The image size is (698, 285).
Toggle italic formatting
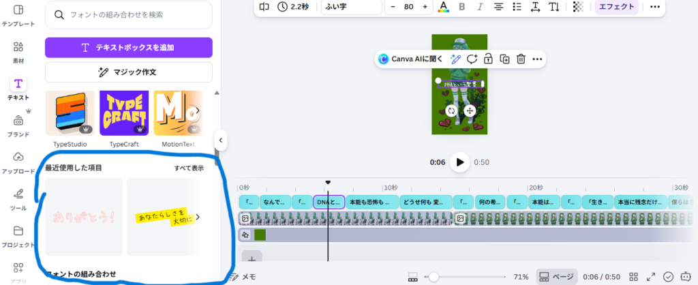click(480, 7)
